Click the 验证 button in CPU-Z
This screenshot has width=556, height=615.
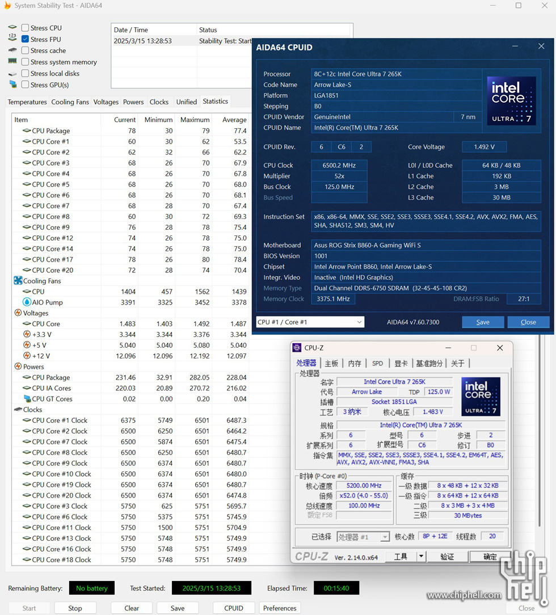coord(447,556)
